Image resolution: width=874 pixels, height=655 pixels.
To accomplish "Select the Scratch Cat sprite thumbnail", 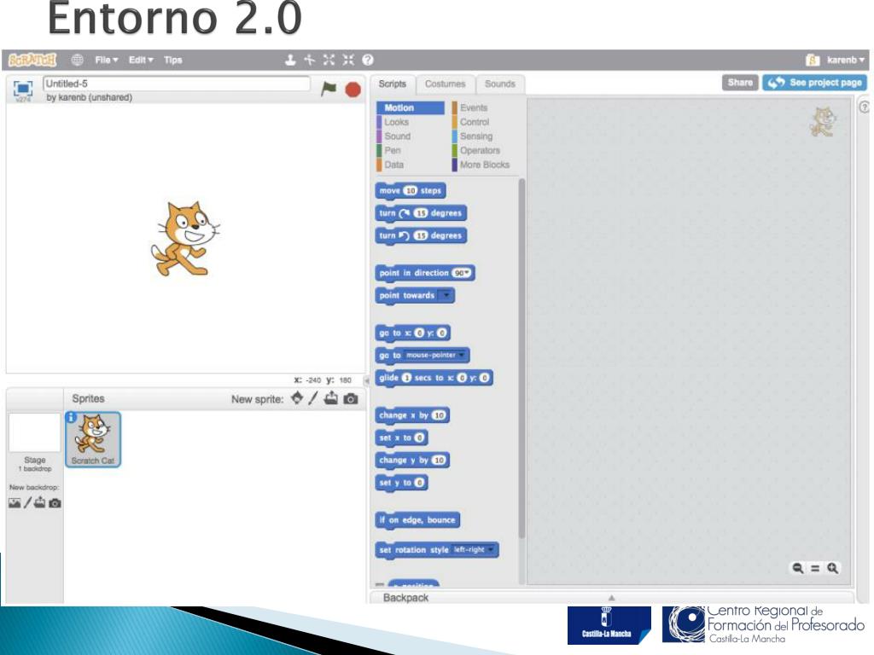I will pos(93,439).
